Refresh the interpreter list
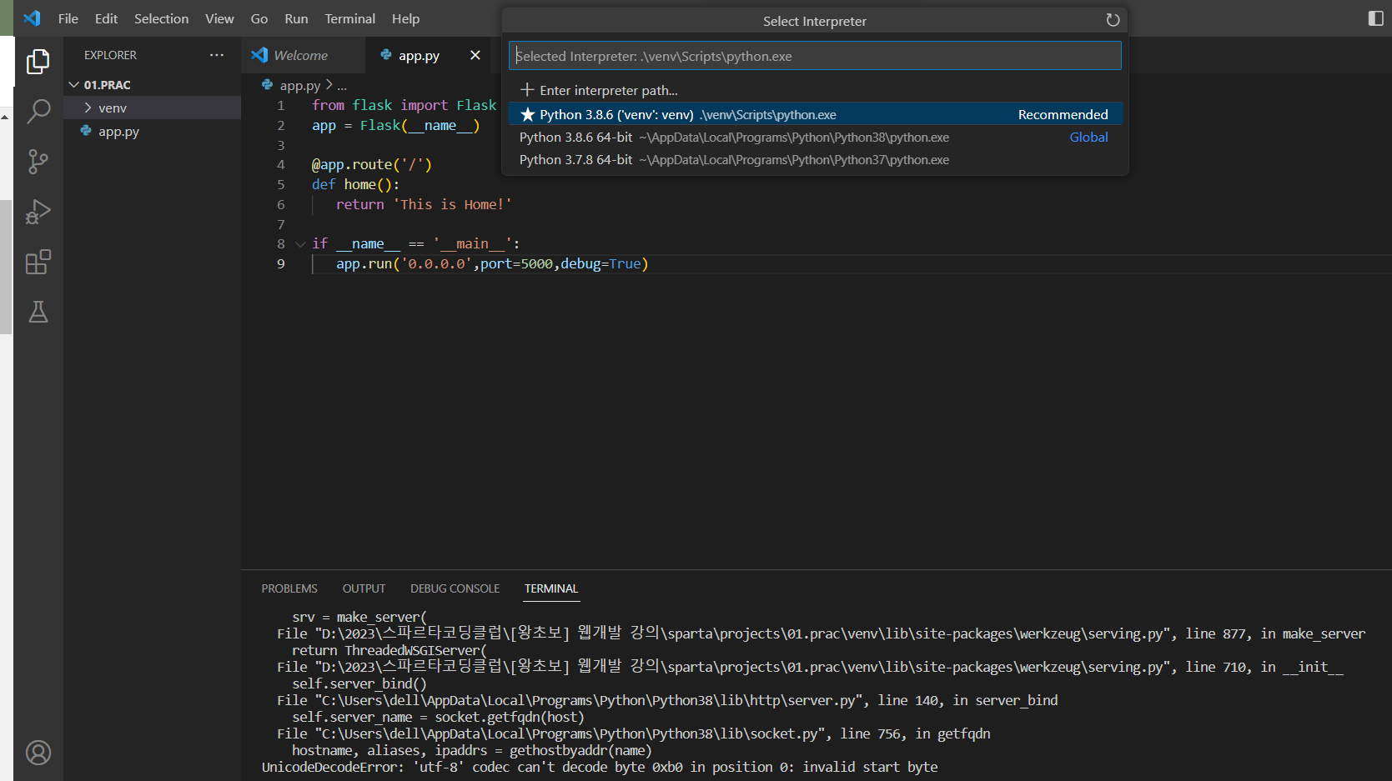 pos(1113,20)
